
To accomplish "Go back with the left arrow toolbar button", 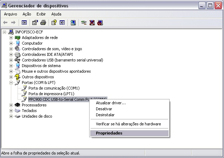I will click(5, 22).
